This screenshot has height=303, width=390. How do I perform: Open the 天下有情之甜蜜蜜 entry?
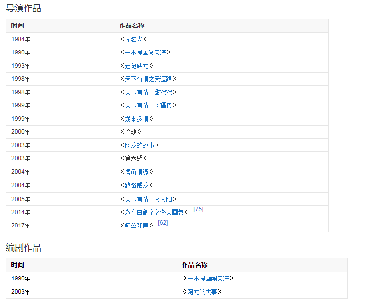click(148, 92)
